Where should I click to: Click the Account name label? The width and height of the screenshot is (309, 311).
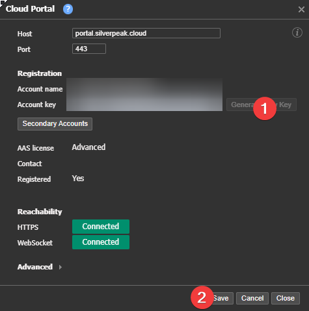click(x=40, y=89)
